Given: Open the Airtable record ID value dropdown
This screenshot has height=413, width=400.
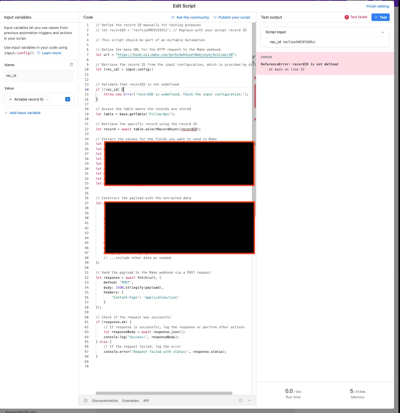Looking at the screenshot, I should pyautogui.click(x=28, y=99).
